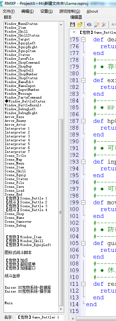Click the crossed tools settings icon
This screenshot has width=116, height=321.
tap(104, 25)
